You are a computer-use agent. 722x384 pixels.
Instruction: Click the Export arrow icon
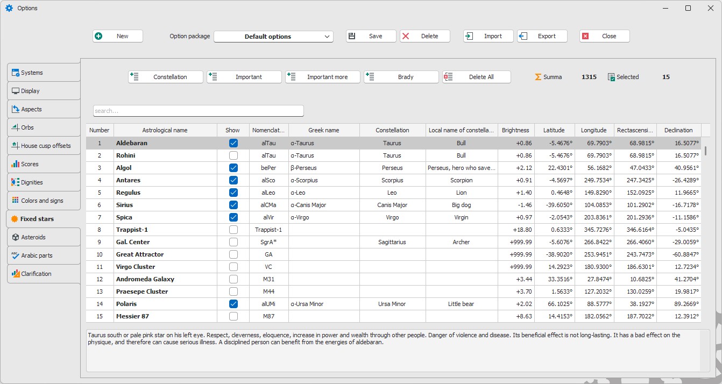pyautogui.click(x=523, y=36)
